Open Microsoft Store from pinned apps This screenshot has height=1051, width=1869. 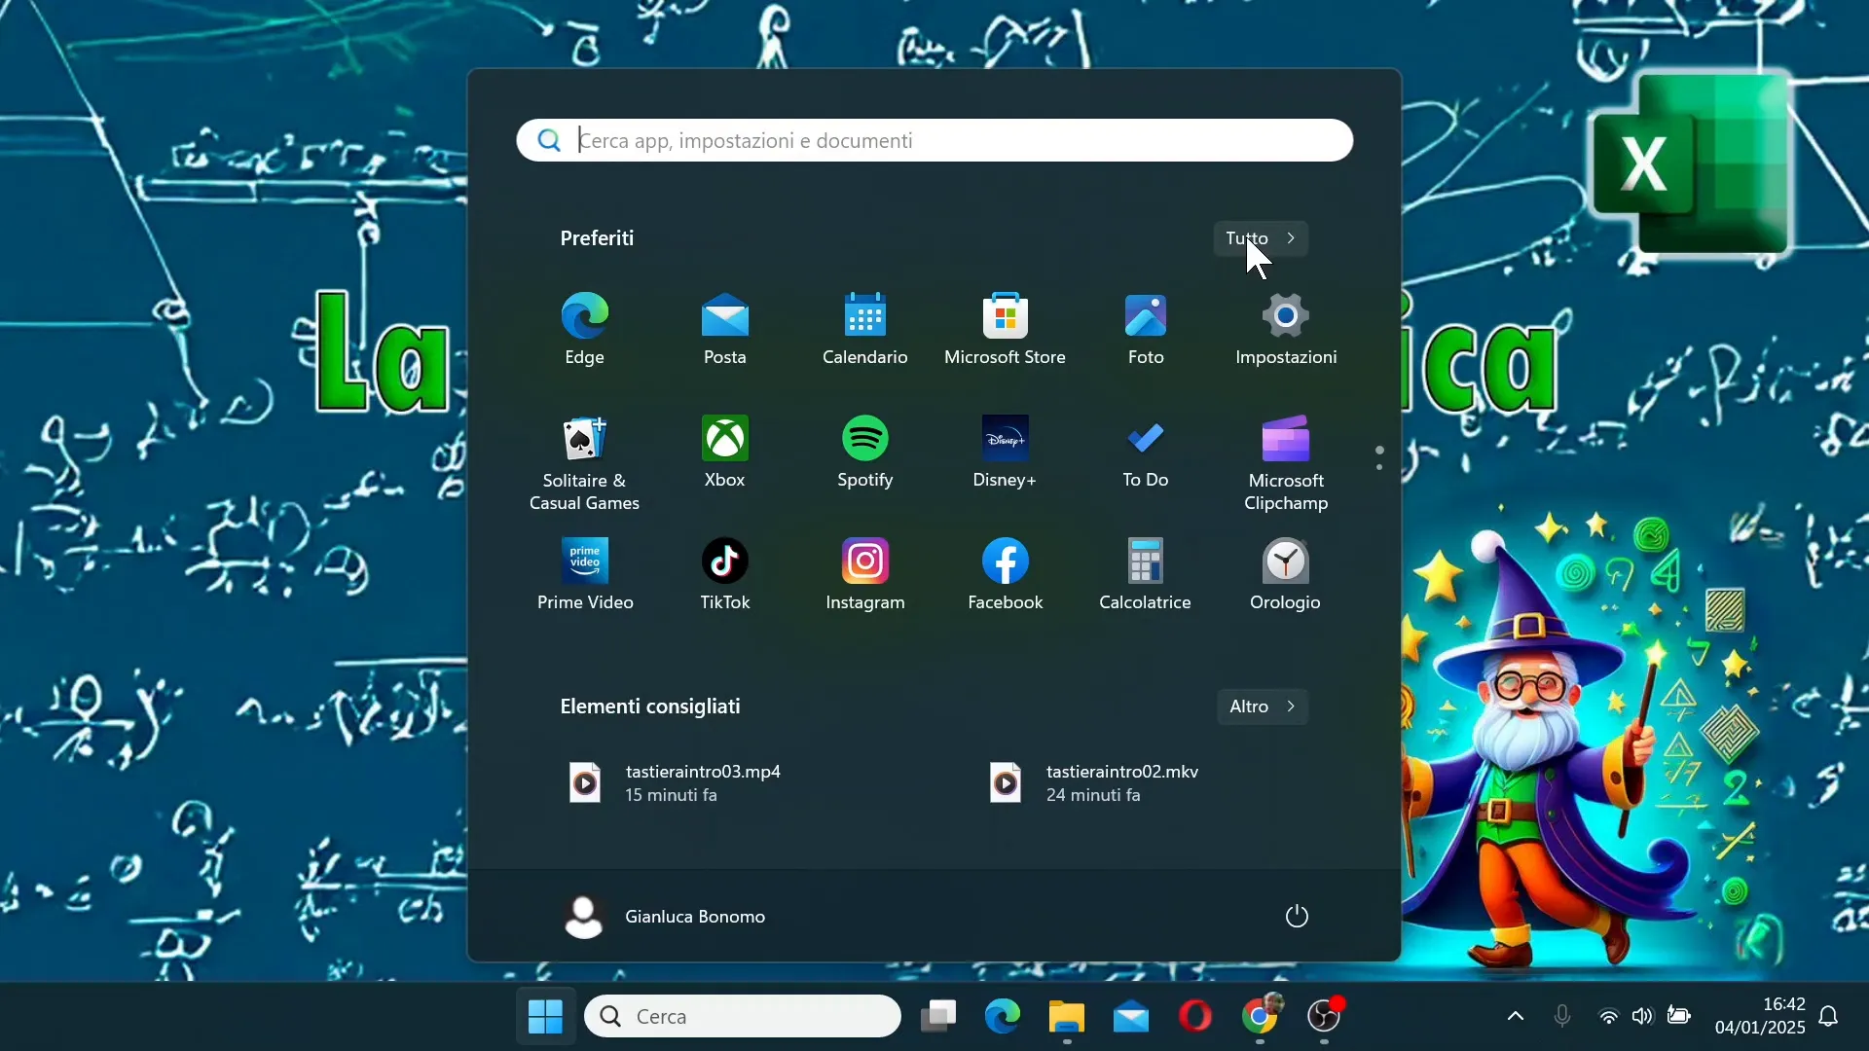[x=1006, y=329]
